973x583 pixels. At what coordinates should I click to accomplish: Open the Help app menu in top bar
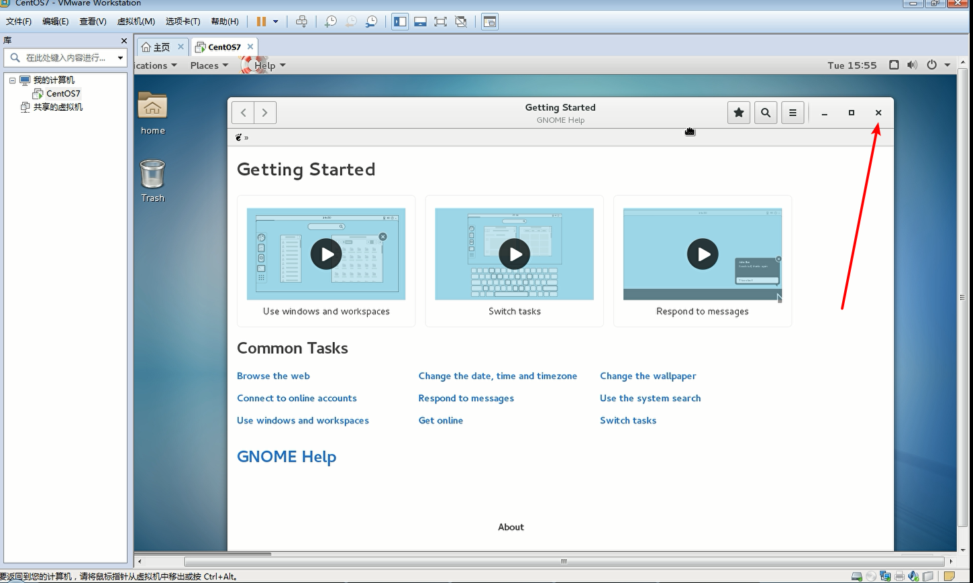tap(269, 65)
